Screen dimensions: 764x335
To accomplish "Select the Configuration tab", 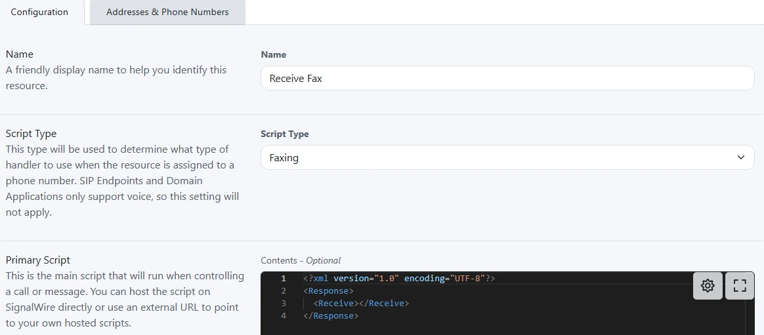I will (x=39, y=12).
